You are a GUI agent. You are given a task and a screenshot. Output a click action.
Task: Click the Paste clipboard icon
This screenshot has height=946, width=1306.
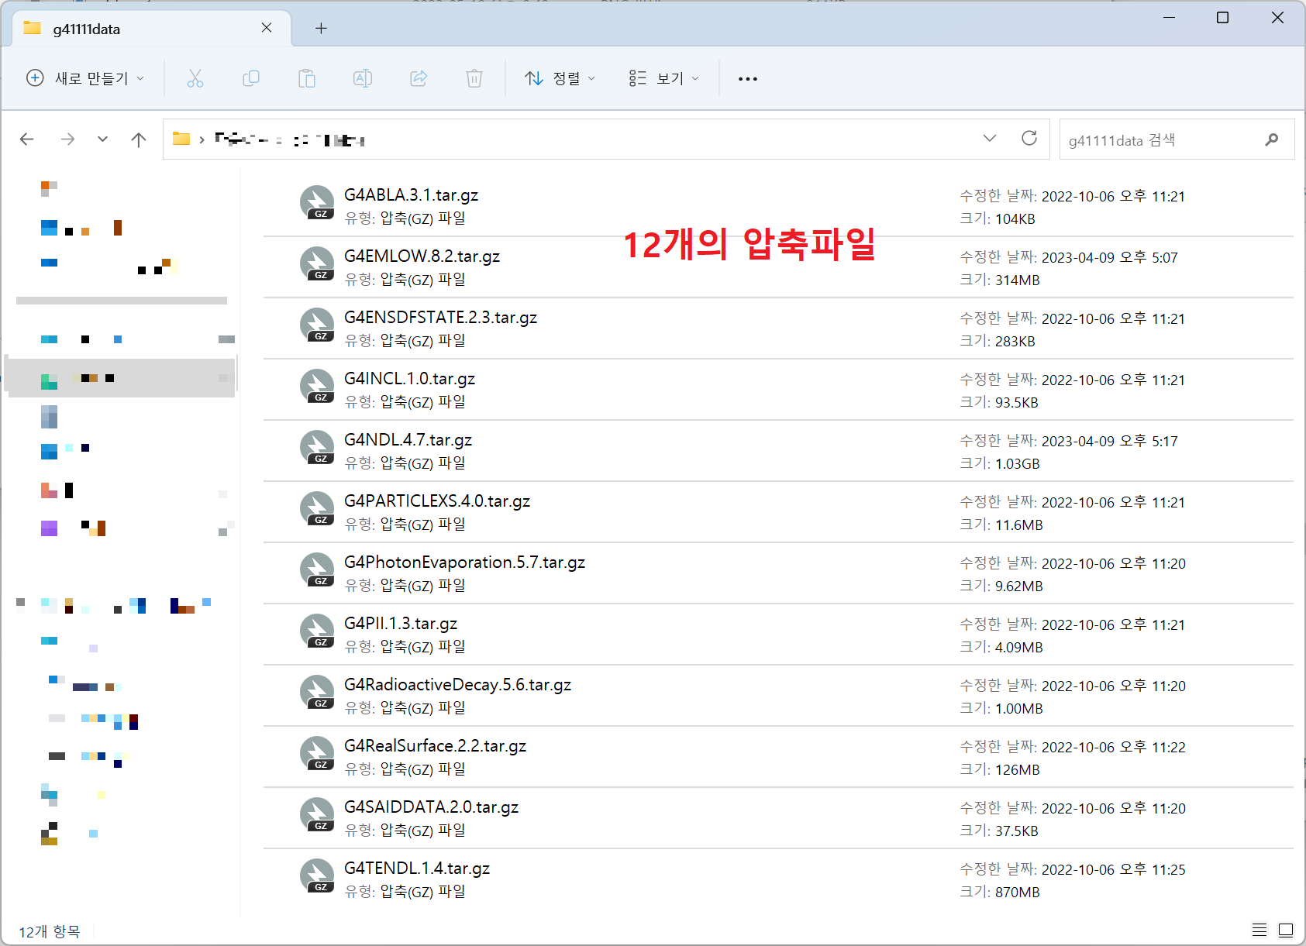pos(307,78)
